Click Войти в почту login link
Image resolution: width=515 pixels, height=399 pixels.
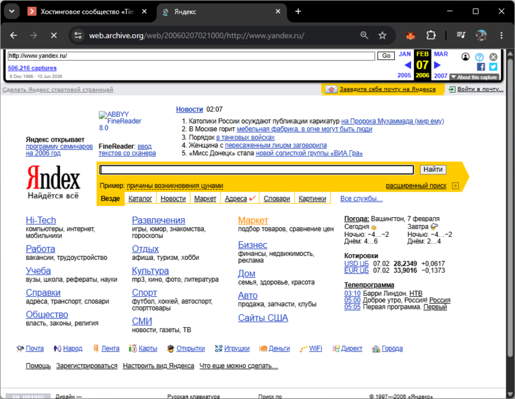pos(480,89)
